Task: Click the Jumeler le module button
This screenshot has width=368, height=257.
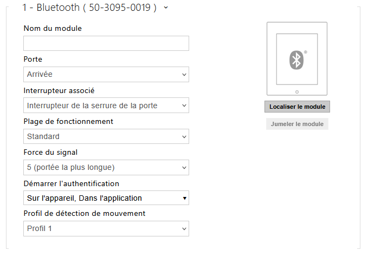Action: [x=297, y=124]
